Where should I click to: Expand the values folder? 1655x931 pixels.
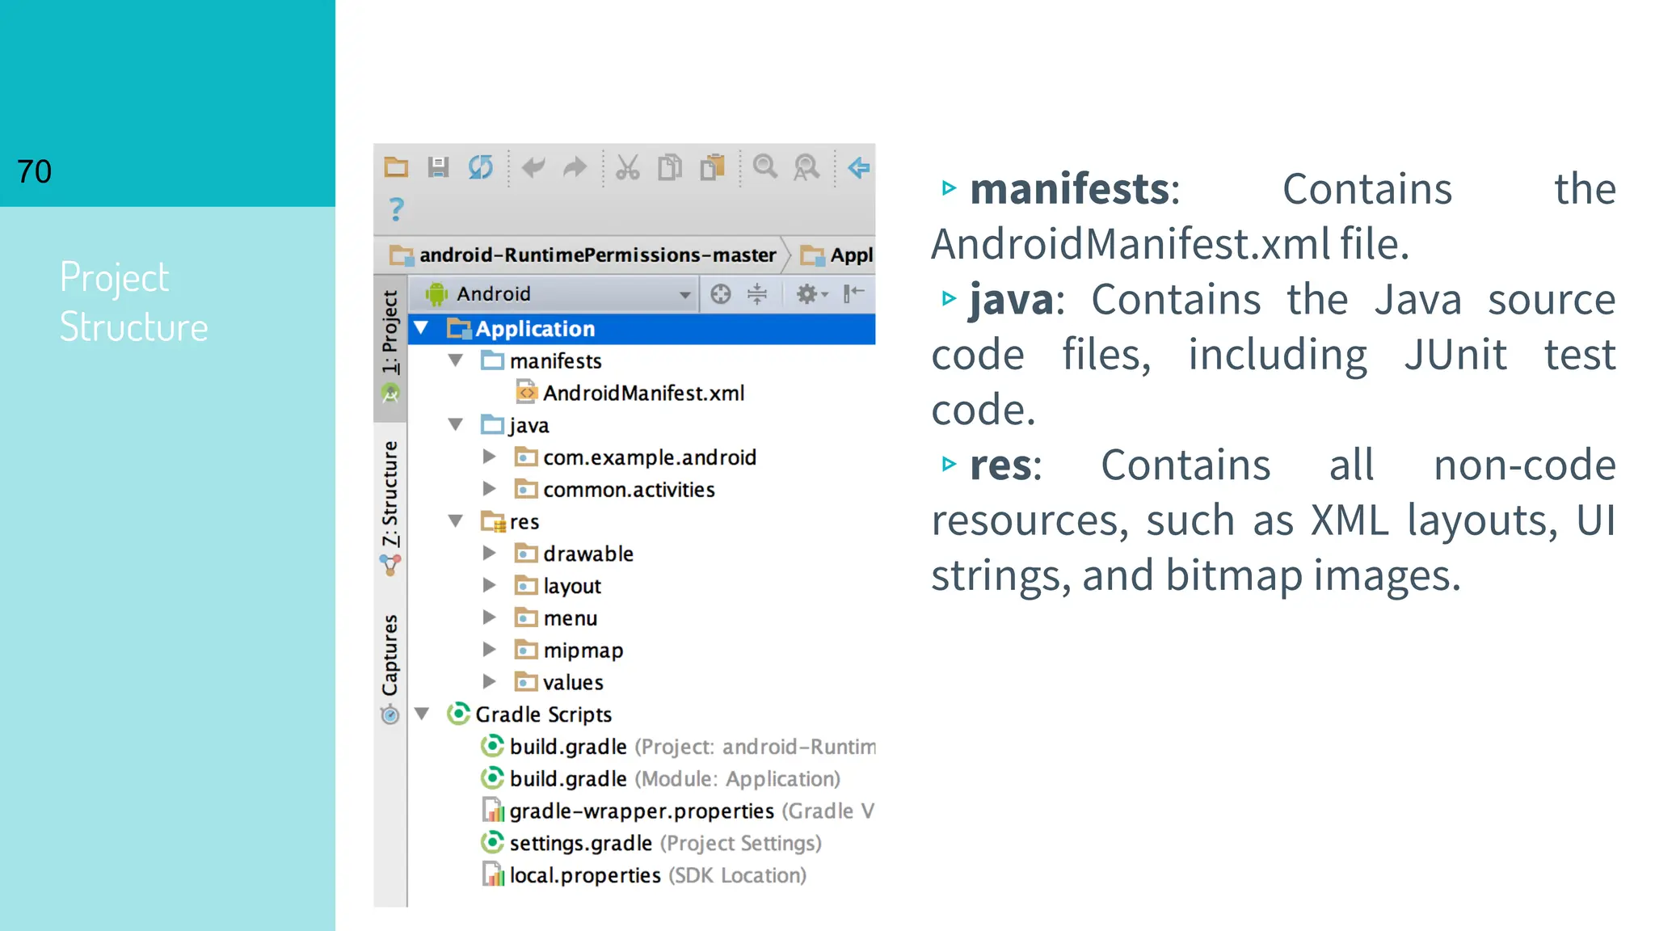pos(489,682)
